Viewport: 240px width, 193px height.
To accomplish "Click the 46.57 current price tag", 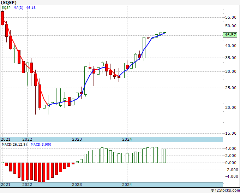I will coord(230,35).
